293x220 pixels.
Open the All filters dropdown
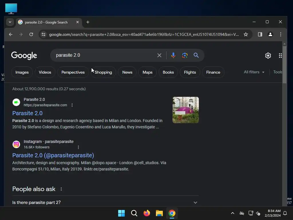254,72
